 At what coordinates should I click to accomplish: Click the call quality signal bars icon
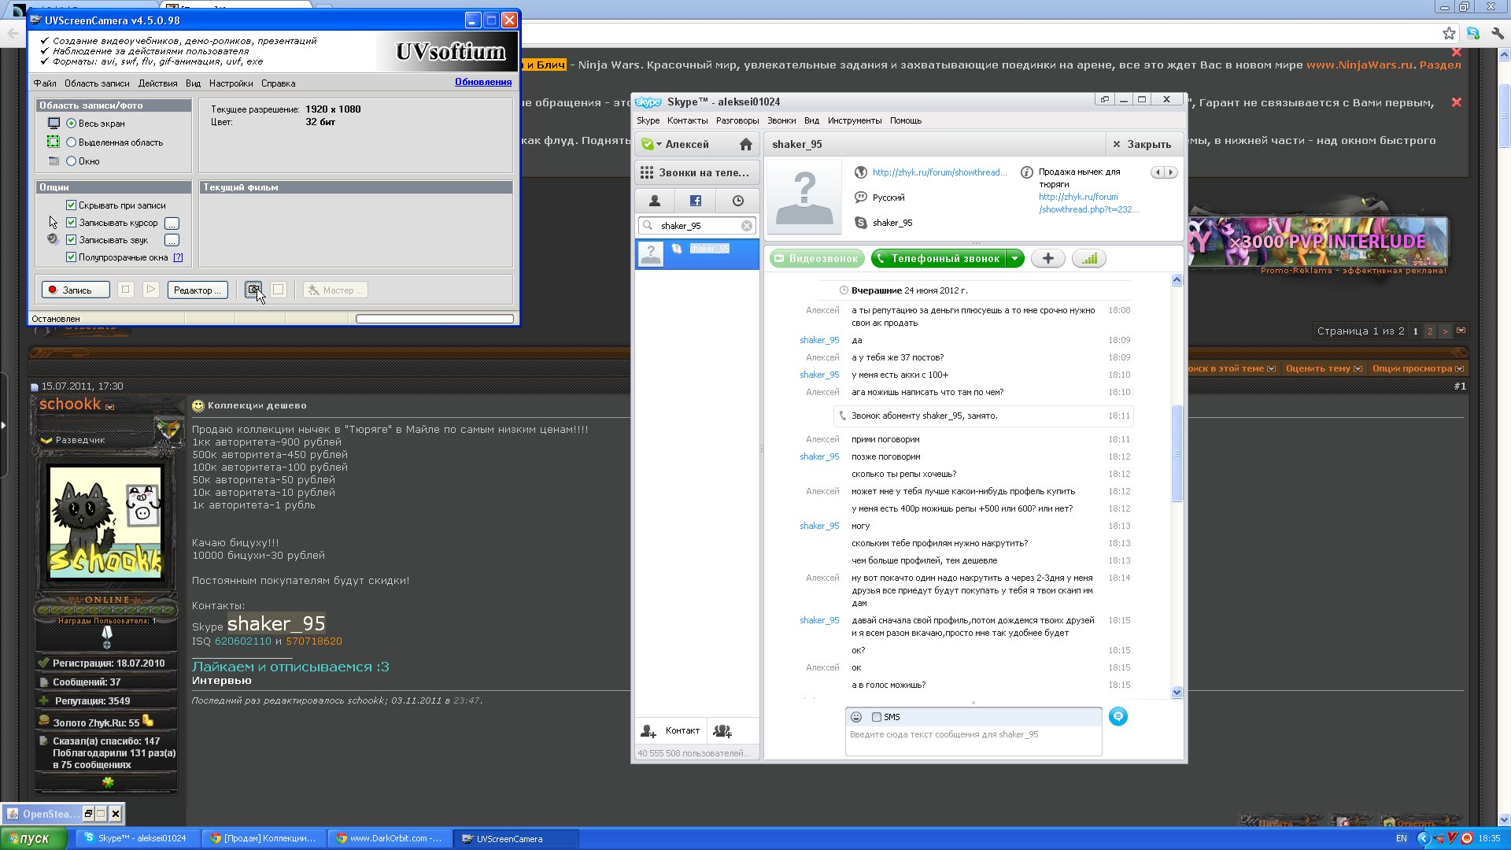[1089, 258]
